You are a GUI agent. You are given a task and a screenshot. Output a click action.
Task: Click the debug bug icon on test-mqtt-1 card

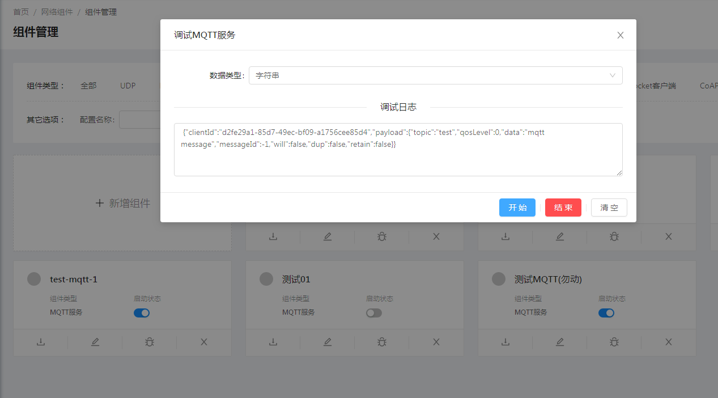point(150,342)
